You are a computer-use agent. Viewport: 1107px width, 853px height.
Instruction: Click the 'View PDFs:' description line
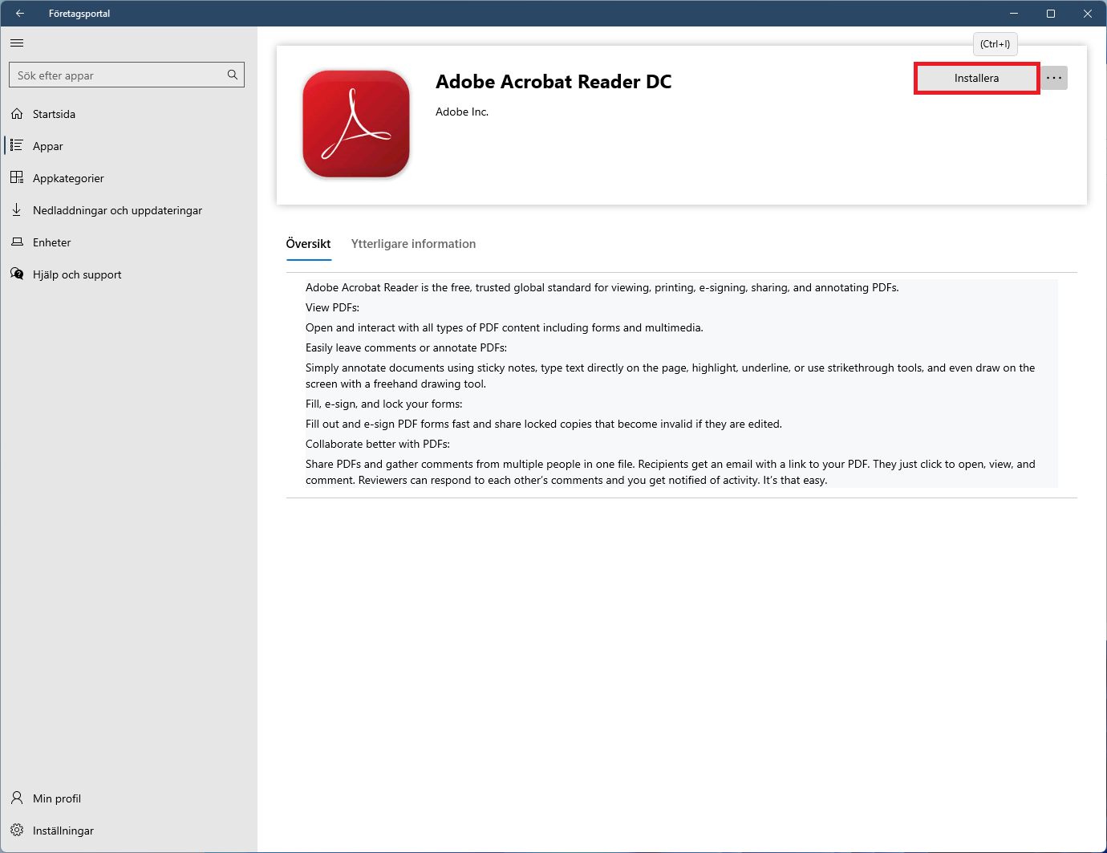click(x=332, y=307)
